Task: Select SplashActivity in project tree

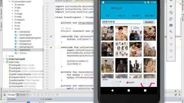Action: [x=25, y=50]
